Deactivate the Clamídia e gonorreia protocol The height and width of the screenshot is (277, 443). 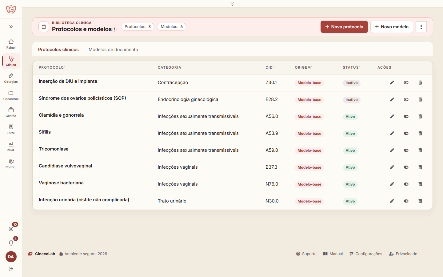[406, 116]
